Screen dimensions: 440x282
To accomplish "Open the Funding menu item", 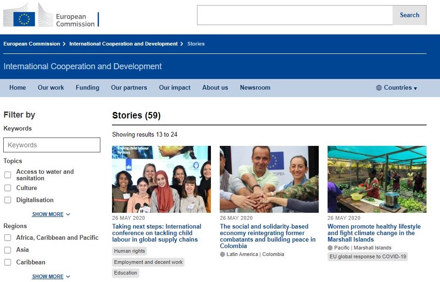I will pyautogui.click(x=87, y=87).
